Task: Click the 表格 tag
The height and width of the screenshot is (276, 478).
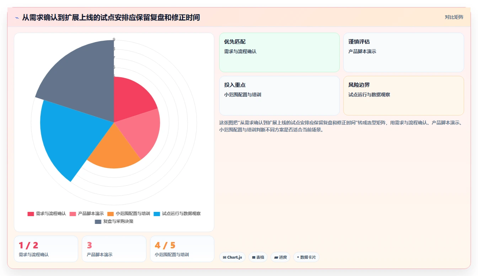Action: (258, 257)
